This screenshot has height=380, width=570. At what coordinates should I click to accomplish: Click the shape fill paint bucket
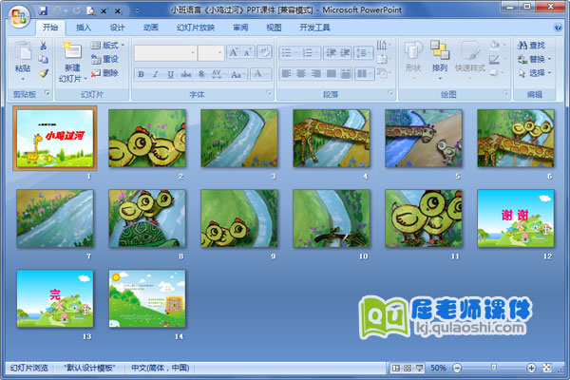(497, 45)
